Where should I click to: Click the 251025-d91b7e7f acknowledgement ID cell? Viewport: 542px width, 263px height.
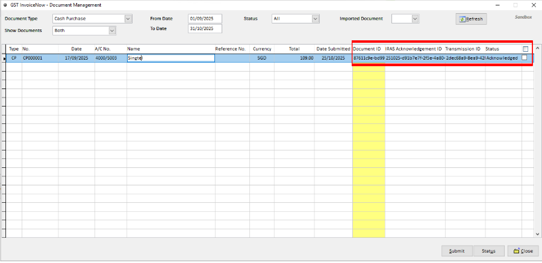tap(415, 58)
